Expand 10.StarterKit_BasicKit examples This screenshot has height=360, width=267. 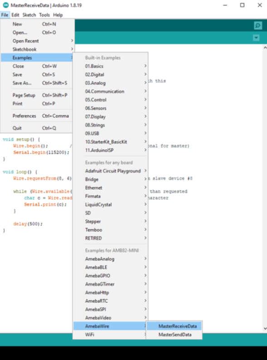tap(111, 142)
